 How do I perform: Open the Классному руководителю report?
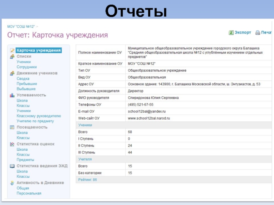pyautogui.click(x=38, y=116)
